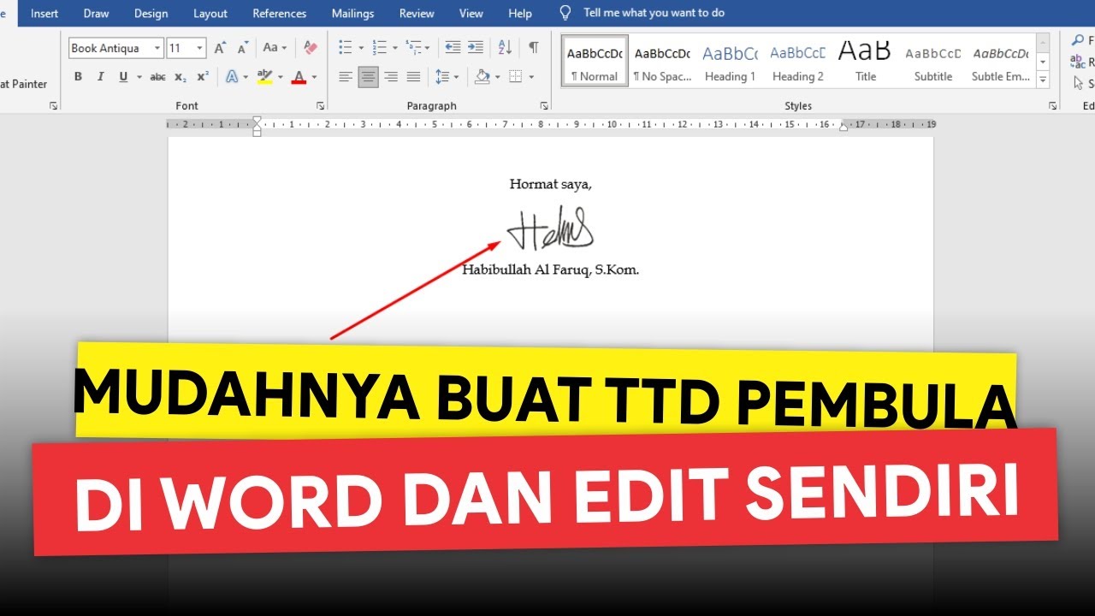The width and height of the screenshot is (1095, 616).
Task: Apply the Heading 1 style
Action: (x=730, y=62)
